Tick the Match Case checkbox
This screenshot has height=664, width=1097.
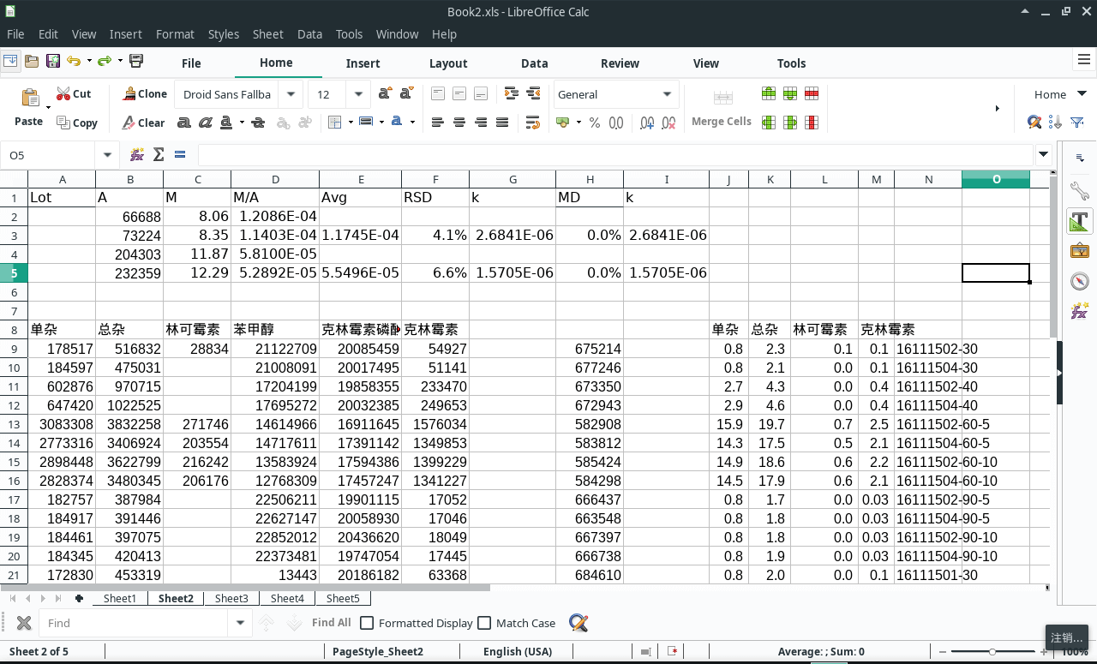[x=484, y=623]
